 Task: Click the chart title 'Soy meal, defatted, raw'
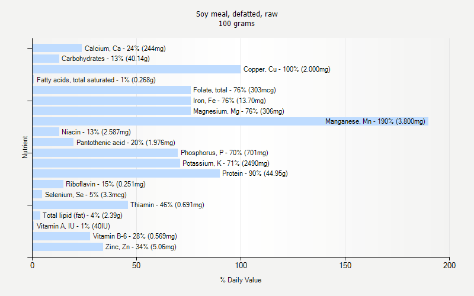(x=237, y=14)
